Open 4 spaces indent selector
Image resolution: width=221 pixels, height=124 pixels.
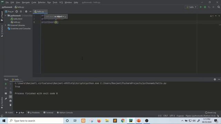pyautogui.click(x=180, y=116)
